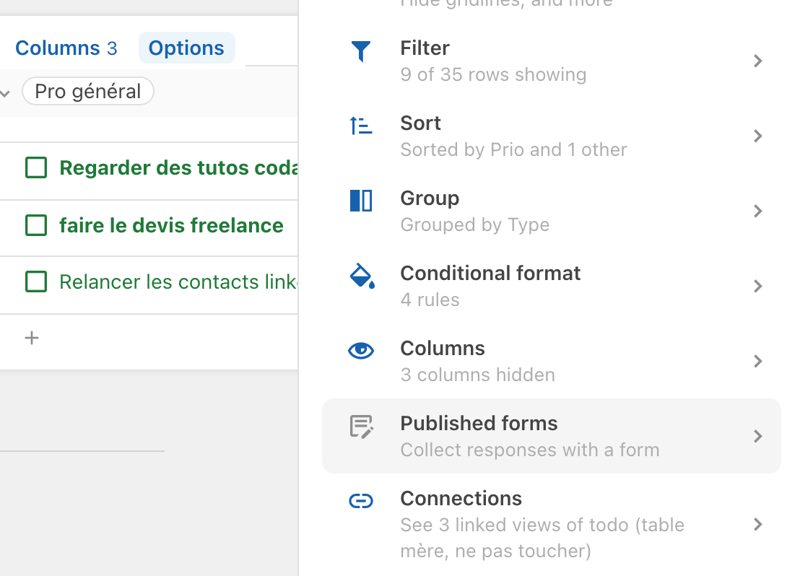800x576 pixels.
Task: Click the Group columns icon
Action: tap(360, 201)
